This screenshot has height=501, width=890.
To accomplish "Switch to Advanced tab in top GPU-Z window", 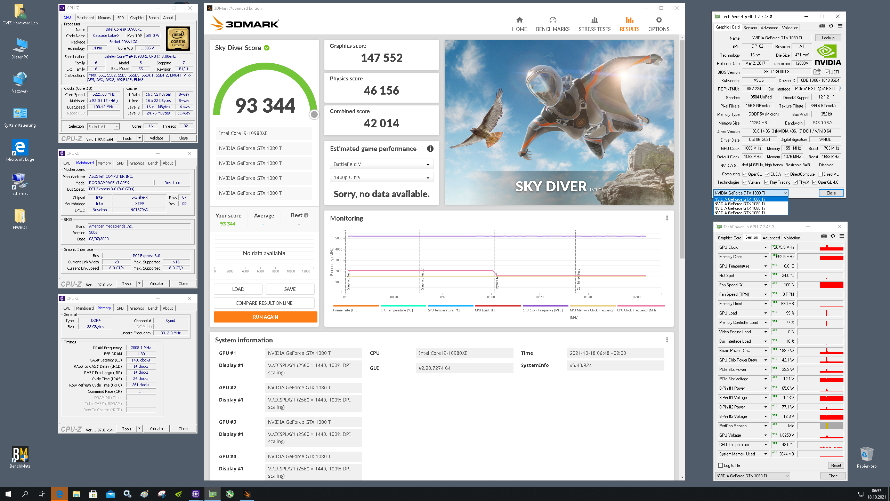I will click(769, 28).
